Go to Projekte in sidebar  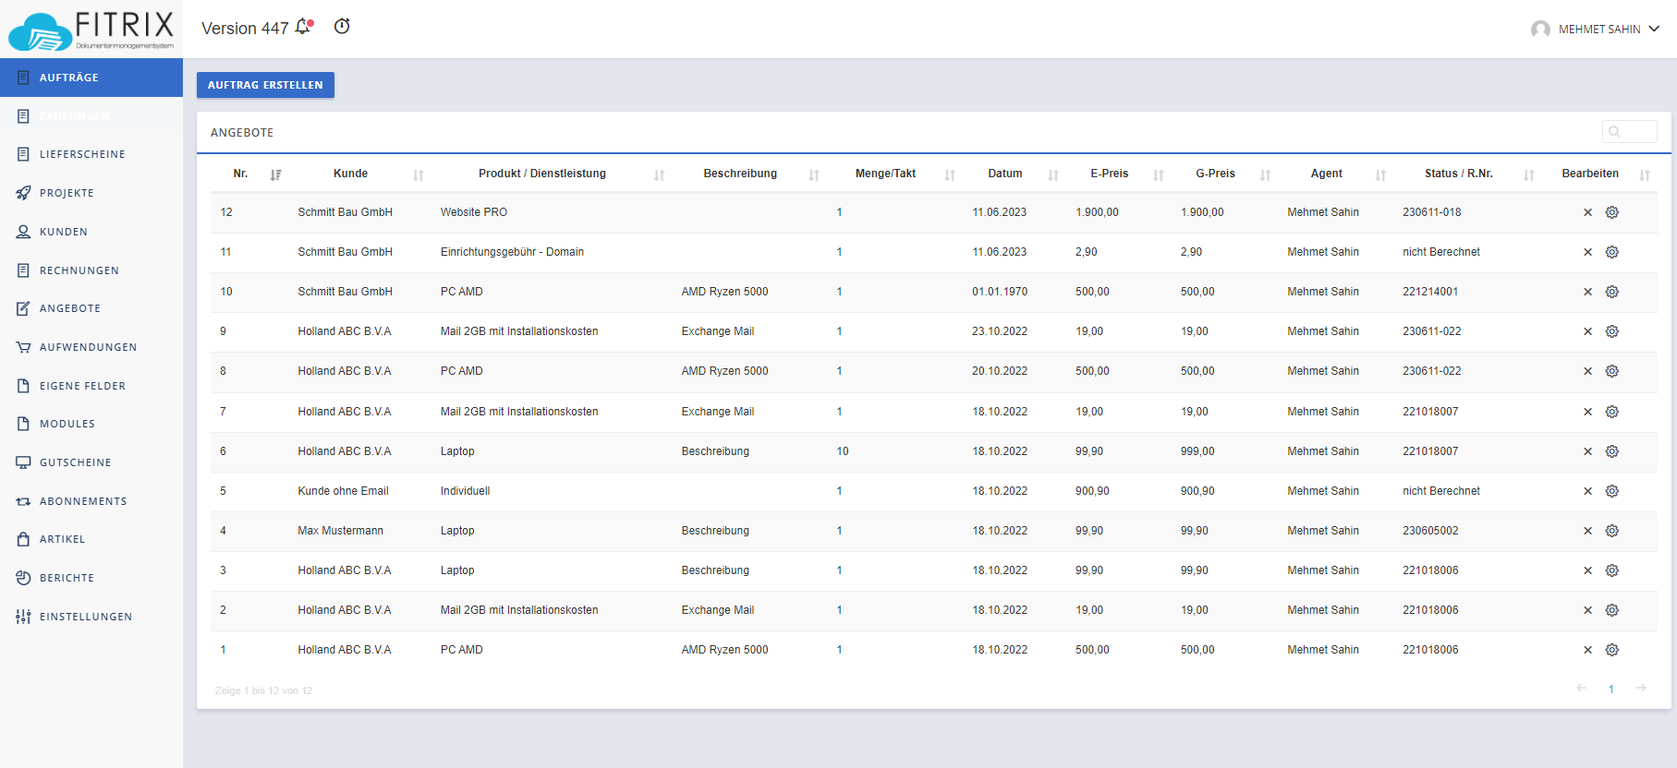coord(91,193)
